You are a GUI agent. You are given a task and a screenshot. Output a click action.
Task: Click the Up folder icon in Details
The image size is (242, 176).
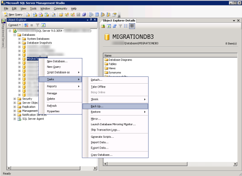tap(103, 26)
